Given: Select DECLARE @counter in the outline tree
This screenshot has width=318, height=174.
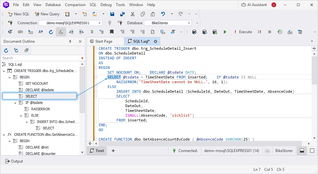Looking at the screenshot, I should [40, 154].
